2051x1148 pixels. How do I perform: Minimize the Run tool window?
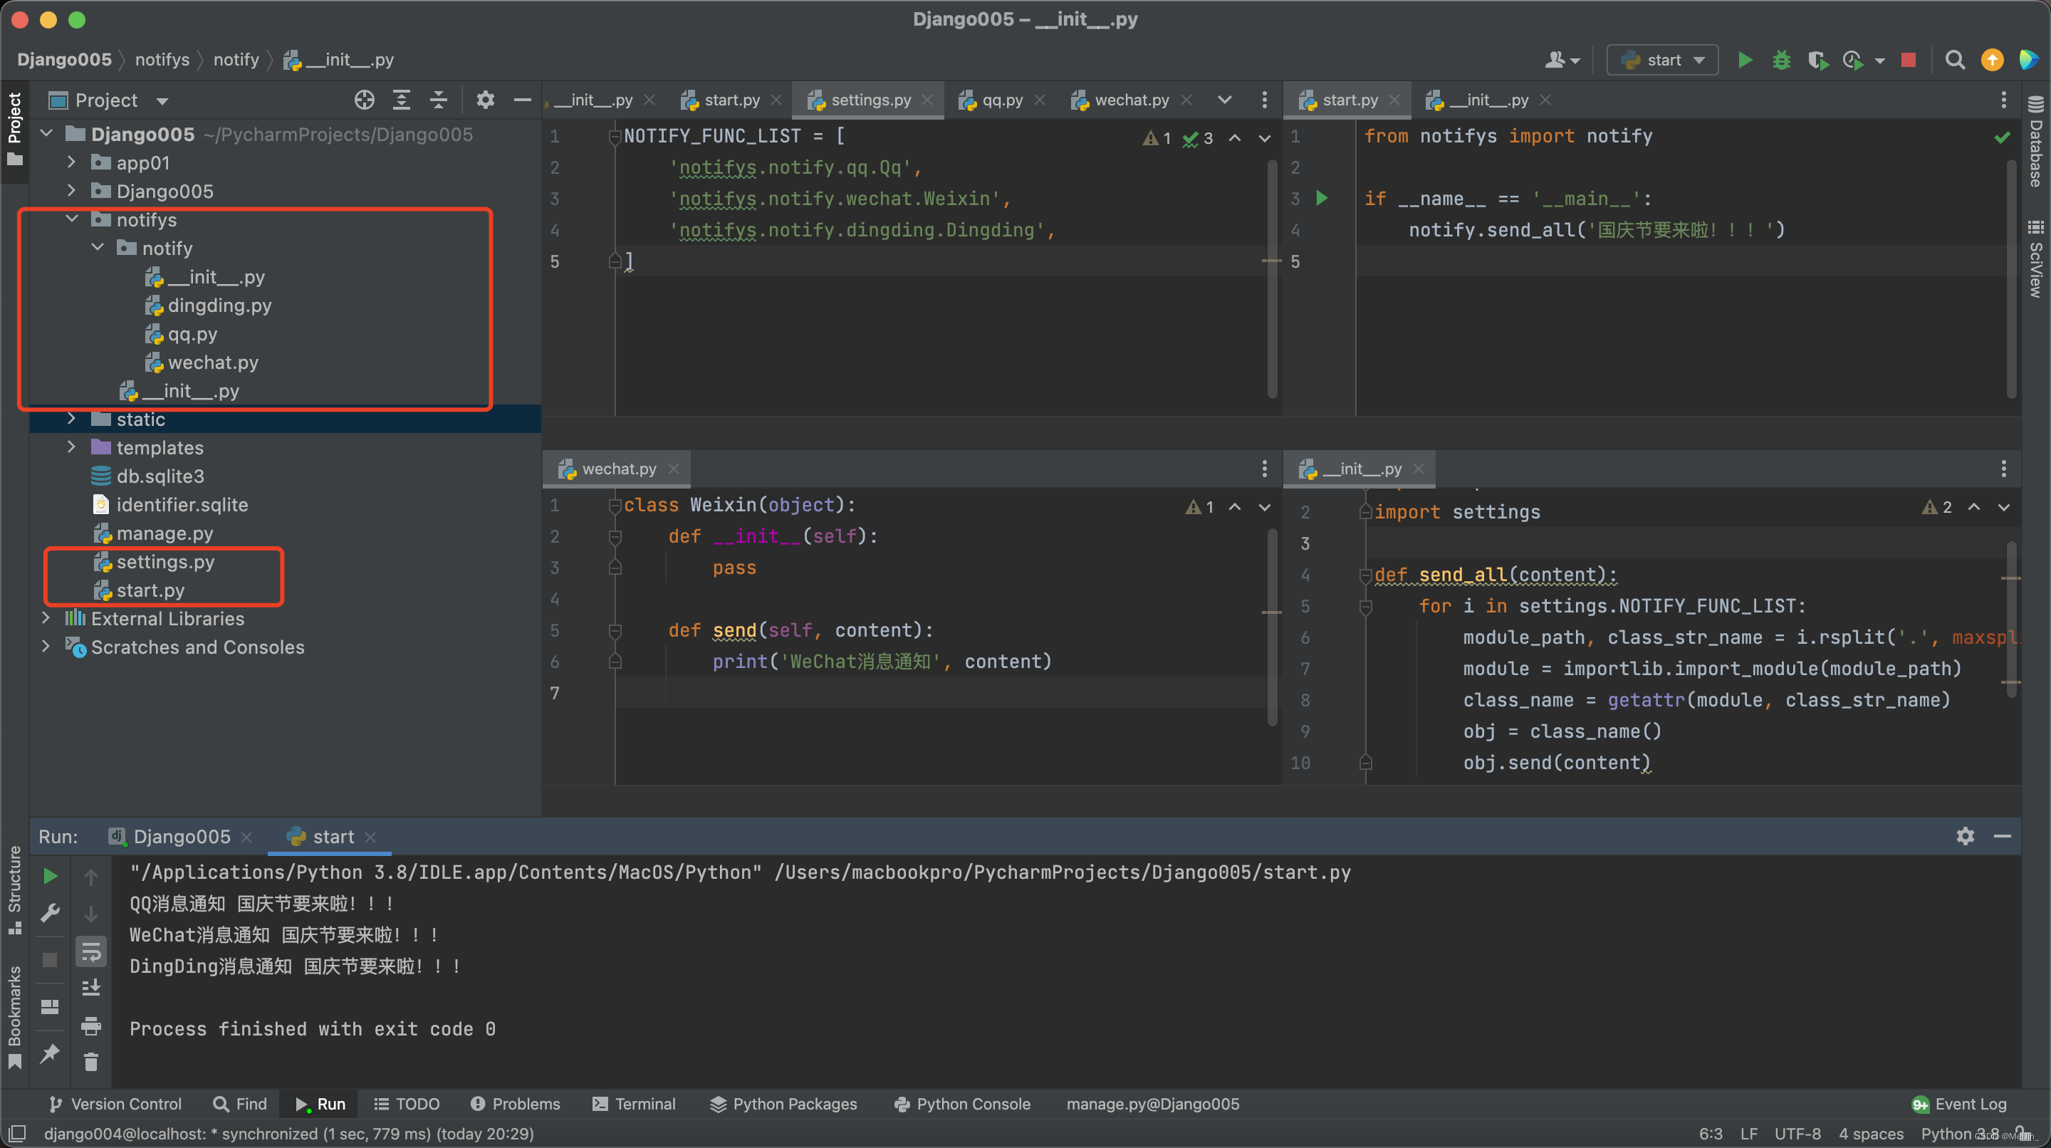click(2002, 836)
